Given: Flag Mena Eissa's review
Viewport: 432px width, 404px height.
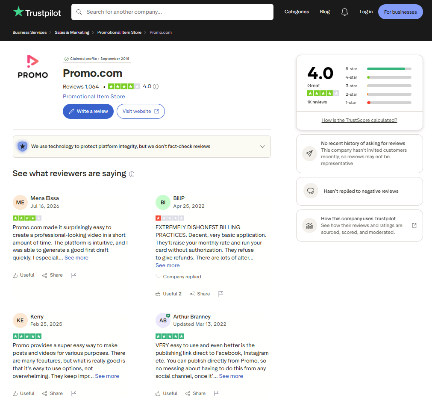Looking at the screenshot, I should (x=73, y=275).
